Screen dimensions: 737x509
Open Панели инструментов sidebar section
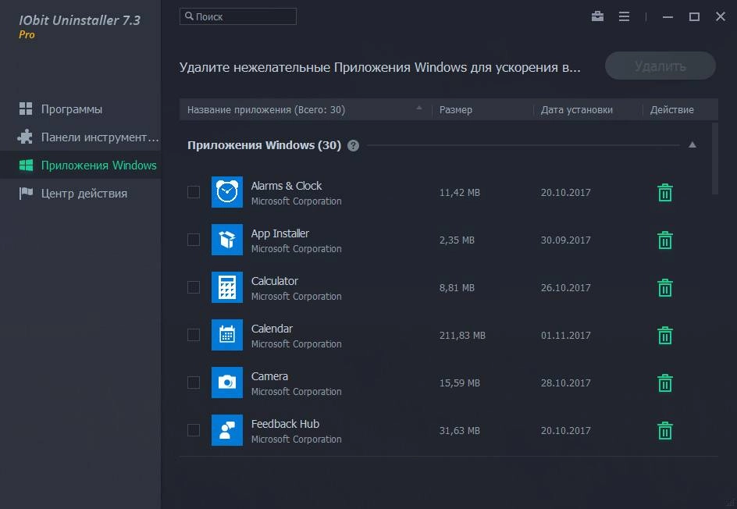point(80,137)
